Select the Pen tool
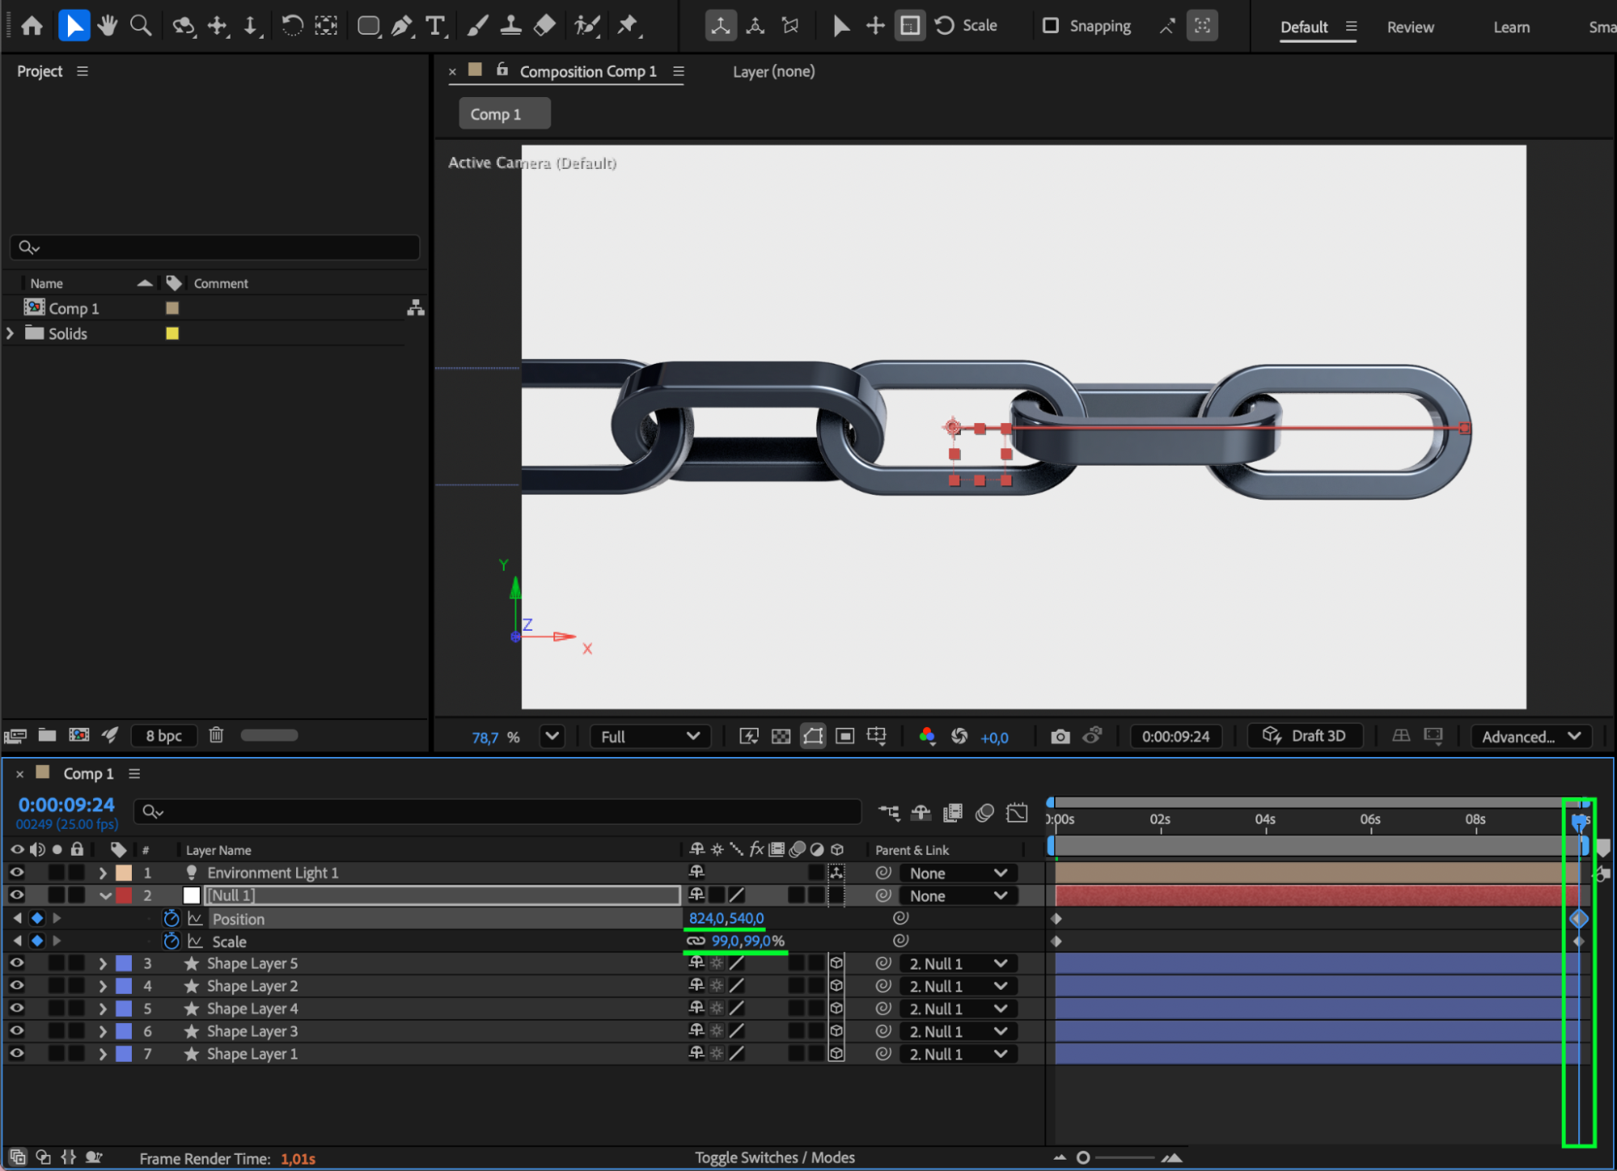 [x=401, y=26]
